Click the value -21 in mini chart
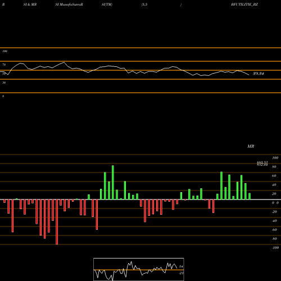The width and height of the screenshot is (281, 281). (x=181, y=273)
